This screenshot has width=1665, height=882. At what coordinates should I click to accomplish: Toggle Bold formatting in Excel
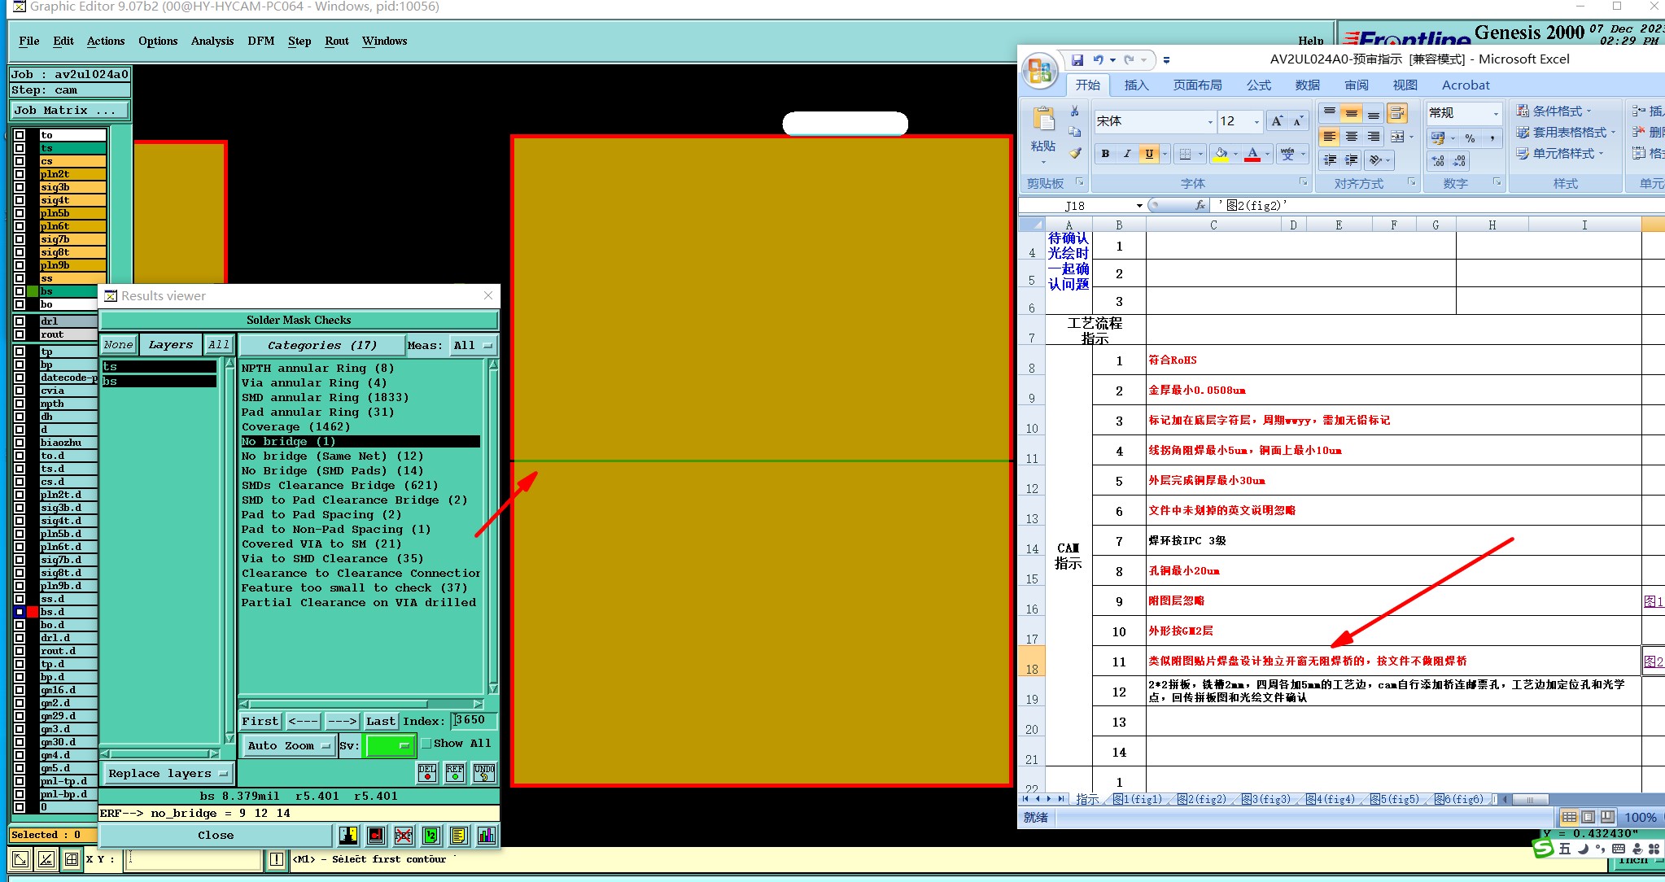1105,153
